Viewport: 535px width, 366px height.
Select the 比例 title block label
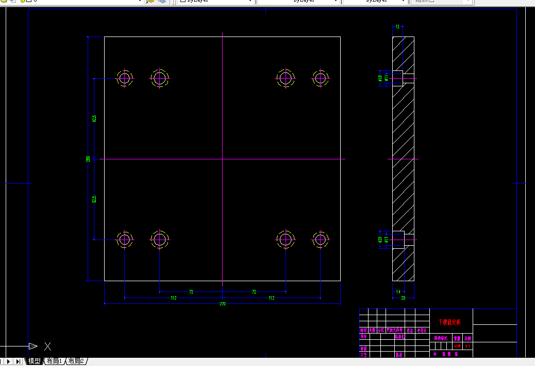tap(468, 338)
